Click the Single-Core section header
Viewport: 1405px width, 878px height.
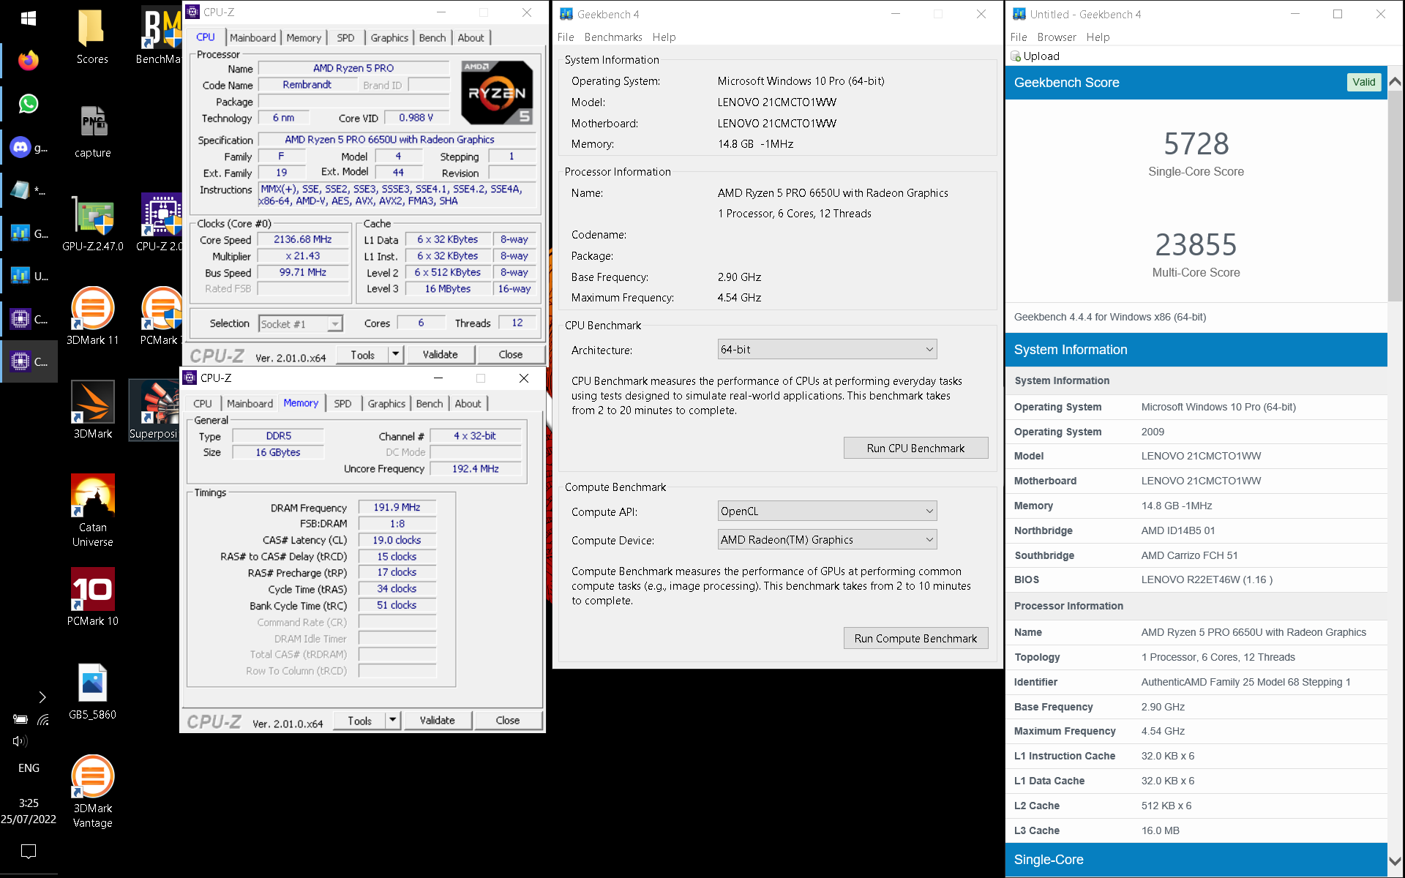pyautogui.click(x=1196, y=860)
